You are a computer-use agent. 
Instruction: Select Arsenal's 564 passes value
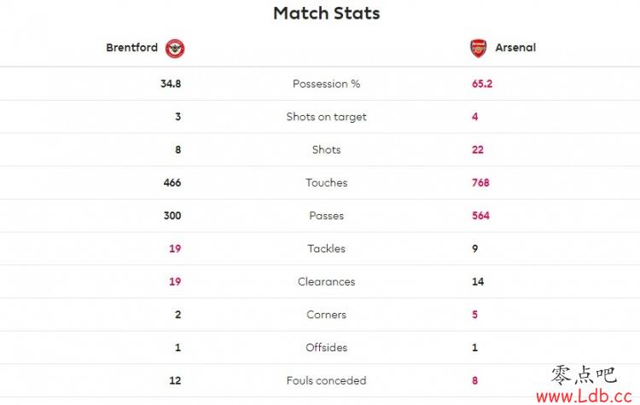coord(480,216)
